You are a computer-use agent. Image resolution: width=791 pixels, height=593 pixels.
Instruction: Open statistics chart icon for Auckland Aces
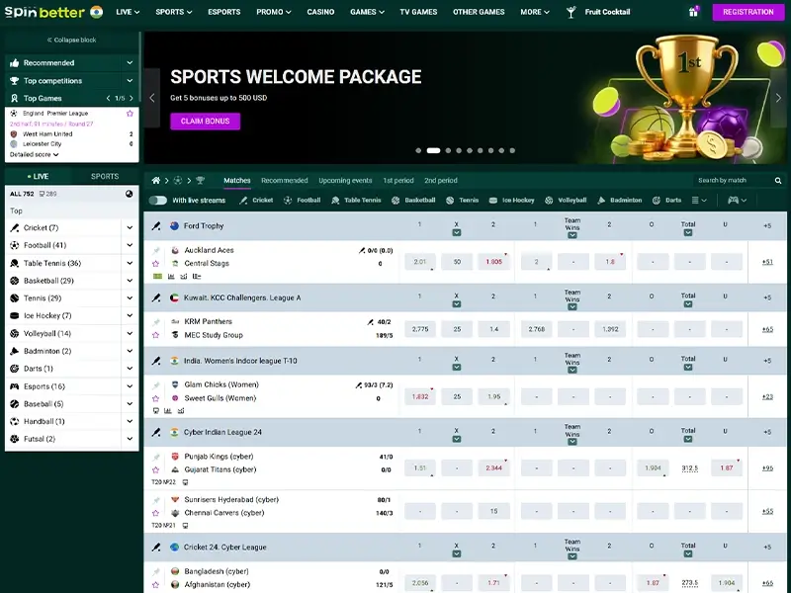click(171, 277)
